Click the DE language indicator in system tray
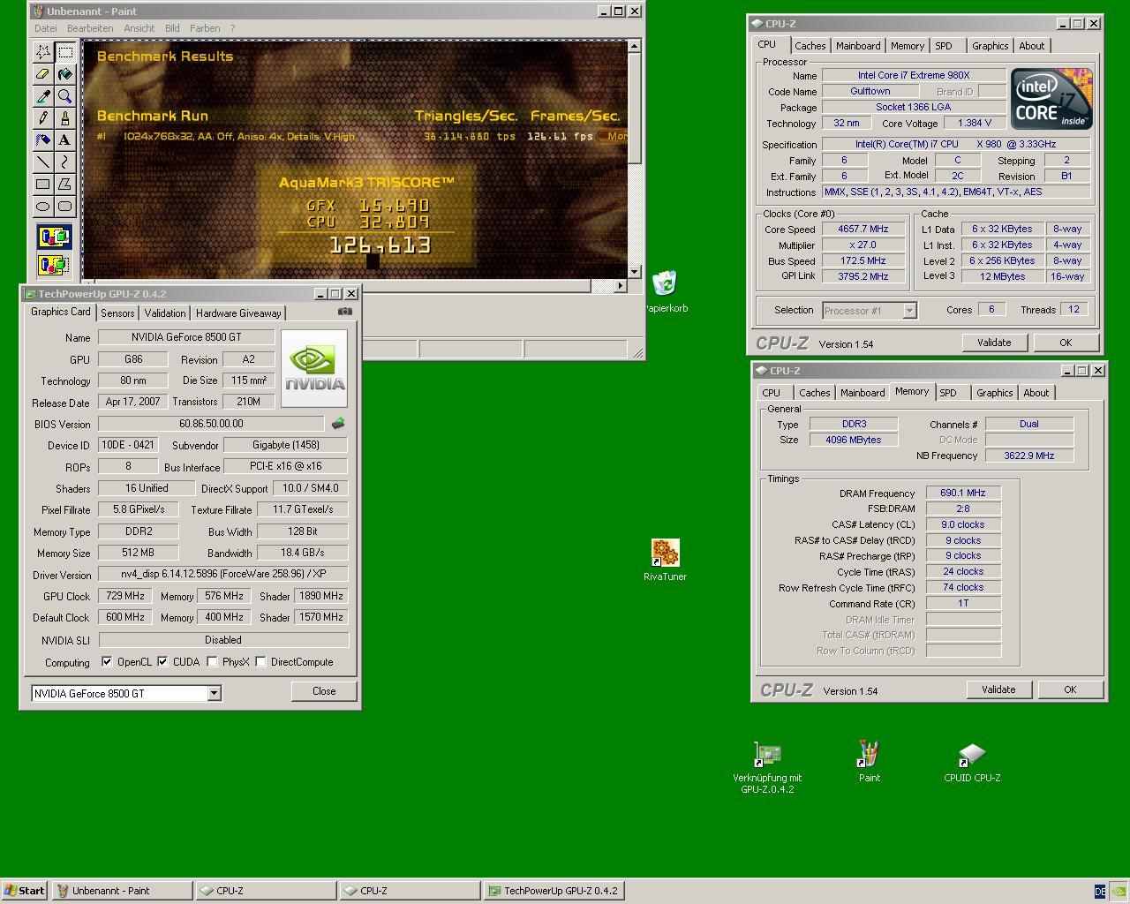1130x904 pixels. tap(1100, 892)
